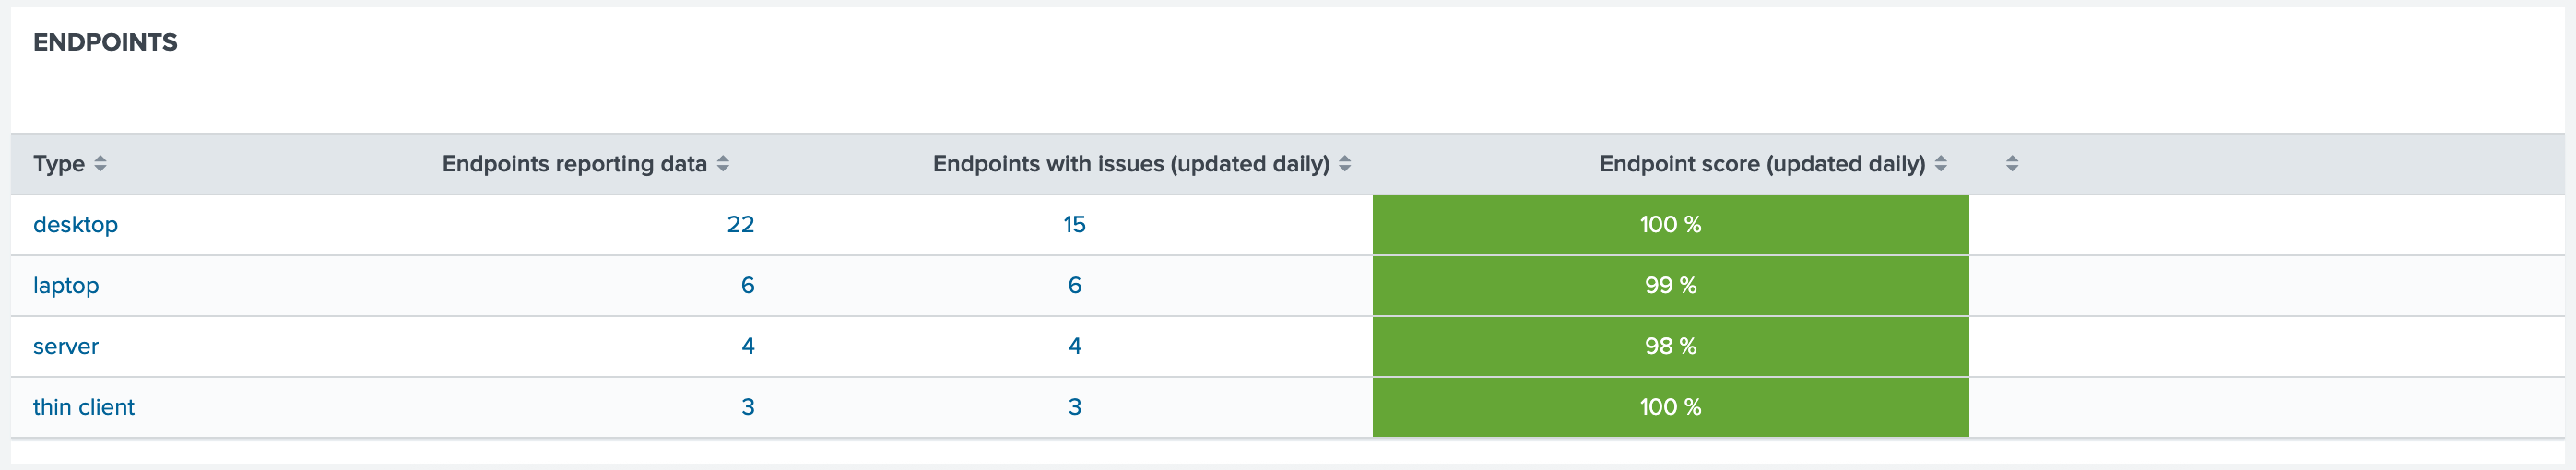Click the sort icon next to Type
2576x470 pixels.
point(100,164)
